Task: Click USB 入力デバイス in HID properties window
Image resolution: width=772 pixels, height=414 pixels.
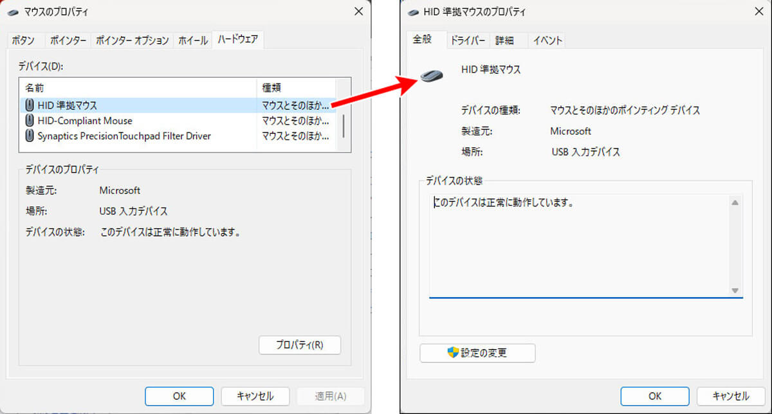Action: [x=586, y=152]
